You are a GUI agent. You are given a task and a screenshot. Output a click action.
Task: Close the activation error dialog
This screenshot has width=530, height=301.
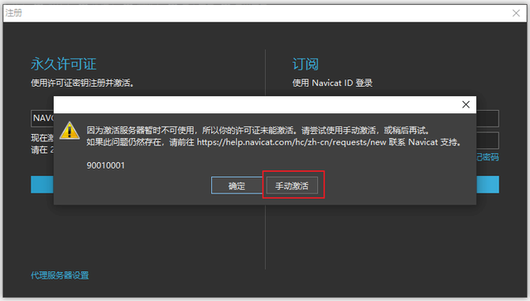(x=465, y=105)
